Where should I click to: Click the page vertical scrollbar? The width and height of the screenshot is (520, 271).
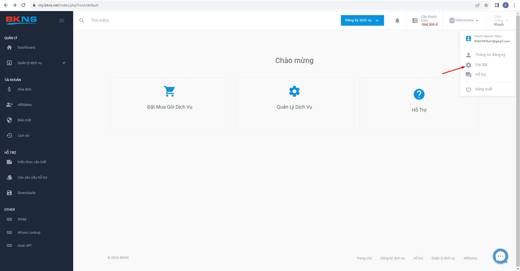pos(518,135)
